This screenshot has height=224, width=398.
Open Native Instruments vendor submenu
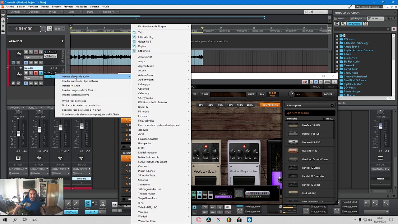[161, 157]
